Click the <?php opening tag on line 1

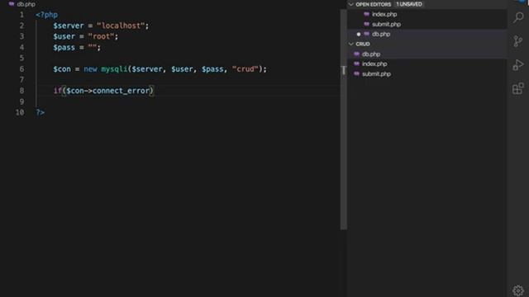point(47,15)
